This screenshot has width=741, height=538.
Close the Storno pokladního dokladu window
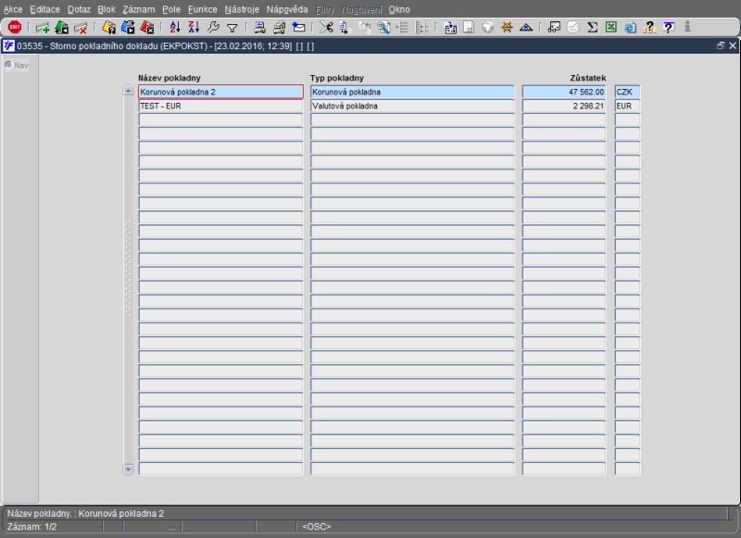click(733, 45)
